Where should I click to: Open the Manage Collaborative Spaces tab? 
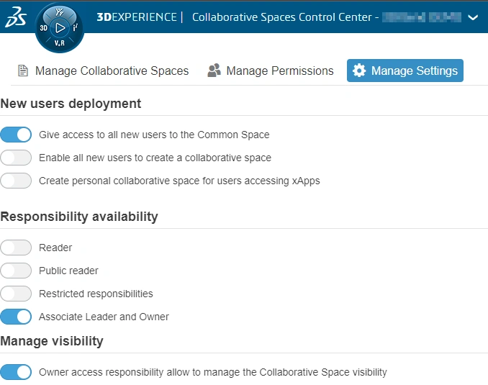[x=103, y=71]
